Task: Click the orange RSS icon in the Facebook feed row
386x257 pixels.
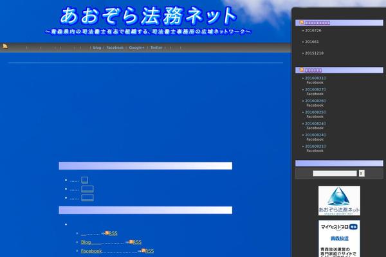Action: click(143, 251)
